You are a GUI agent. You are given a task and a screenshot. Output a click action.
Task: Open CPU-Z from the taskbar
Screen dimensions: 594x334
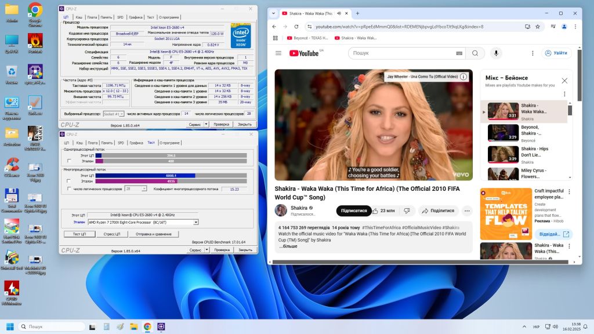click(x=161, y=326)
